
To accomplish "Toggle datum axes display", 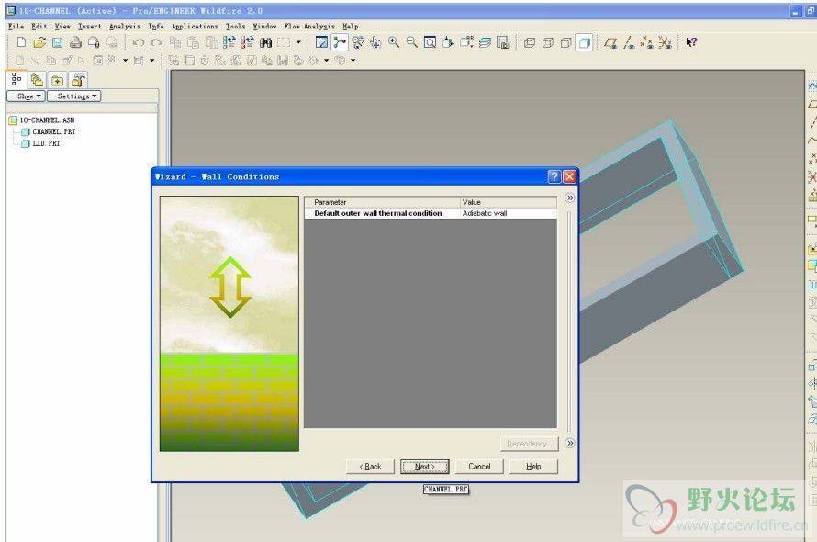I will [629, 42].
